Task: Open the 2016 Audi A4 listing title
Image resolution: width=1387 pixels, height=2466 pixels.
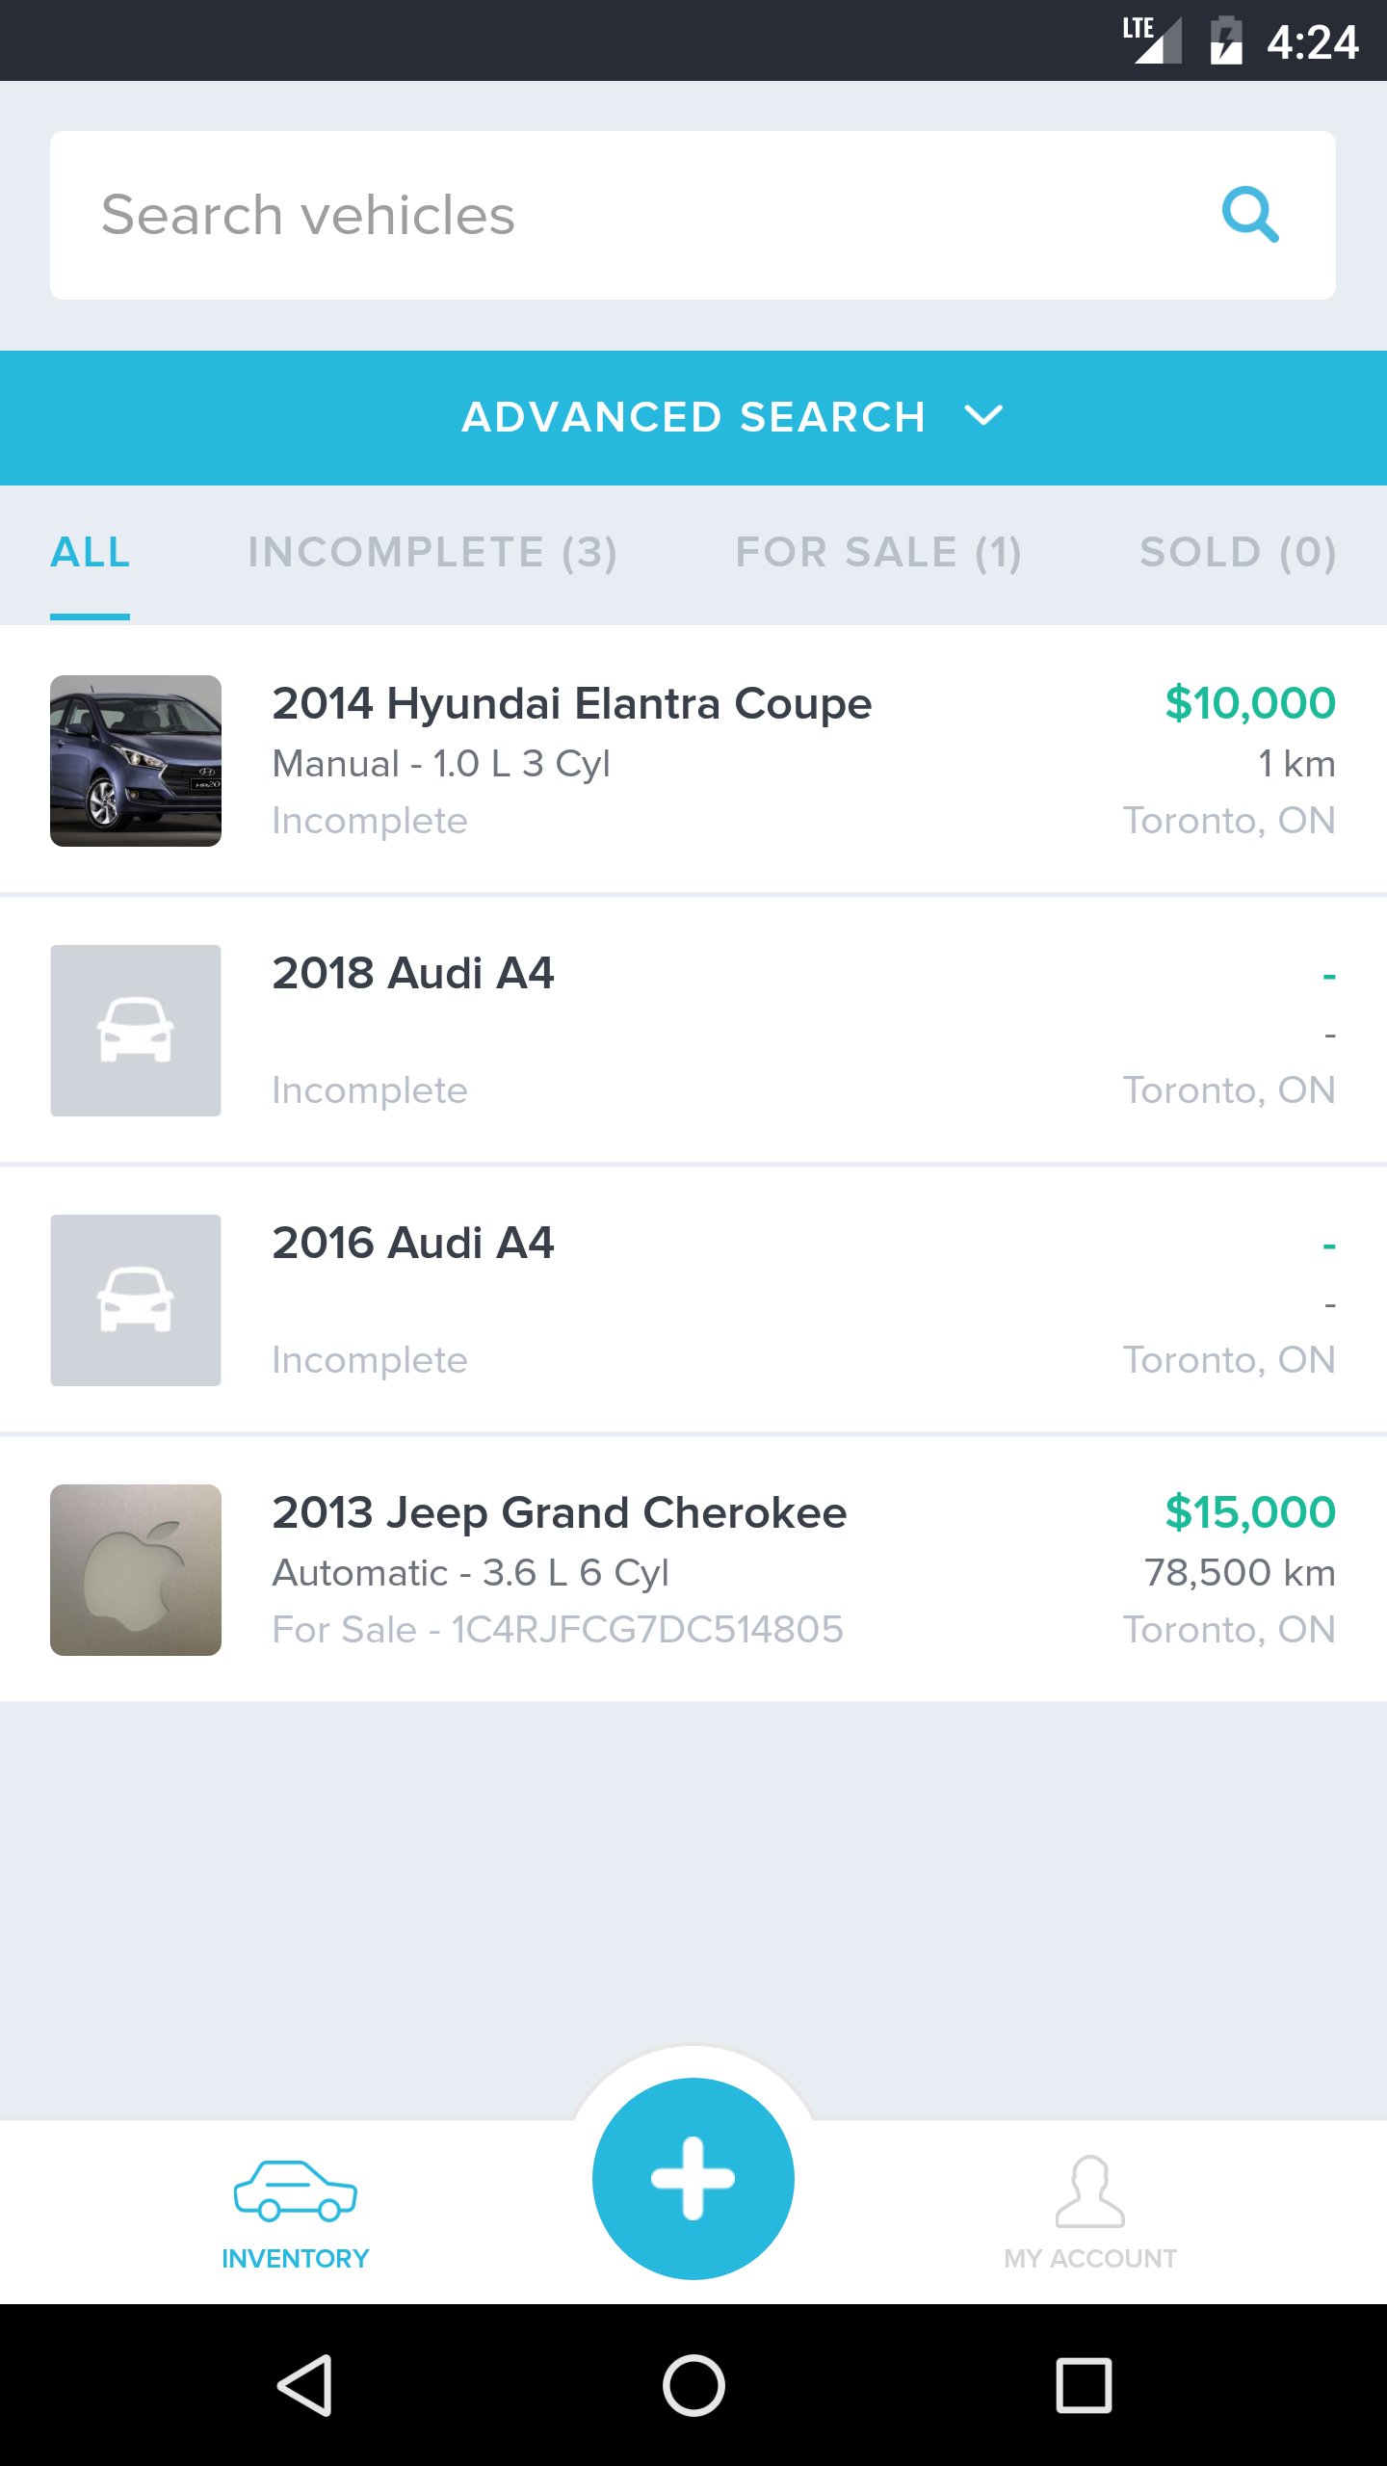Action: coord(412,1244)
